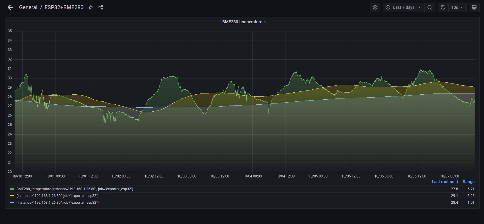The width and height of the screenshot is (484, 224).
Task: Sort legend by Last (not null)
Action: click(x=445, y=182)
